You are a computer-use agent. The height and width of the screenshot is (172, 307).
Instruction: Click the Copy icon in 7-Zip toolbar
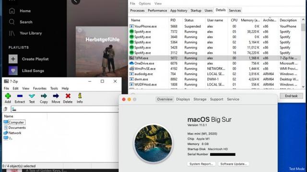[x=44, y=96]
